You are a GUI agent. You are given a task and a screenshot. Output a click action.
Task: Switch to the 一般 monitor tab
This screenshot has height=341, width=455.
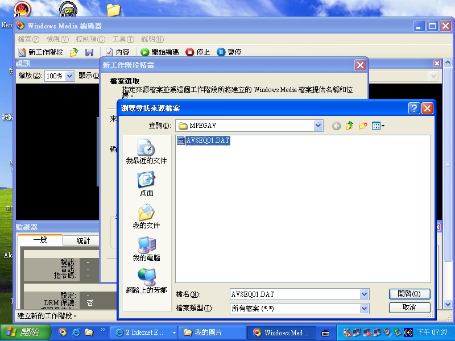click(x=40, y=240)
